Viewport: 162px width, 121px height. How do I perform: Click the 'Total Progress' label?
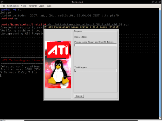(81, 67)
